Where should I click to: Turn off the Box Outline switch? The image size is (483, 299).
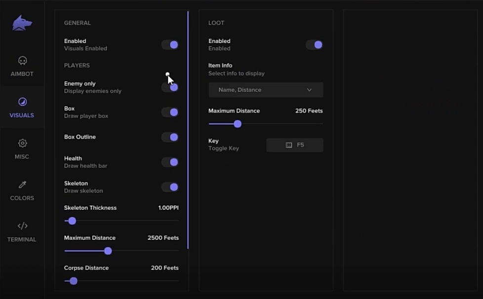pyautogui.click(x=170, y=137)
